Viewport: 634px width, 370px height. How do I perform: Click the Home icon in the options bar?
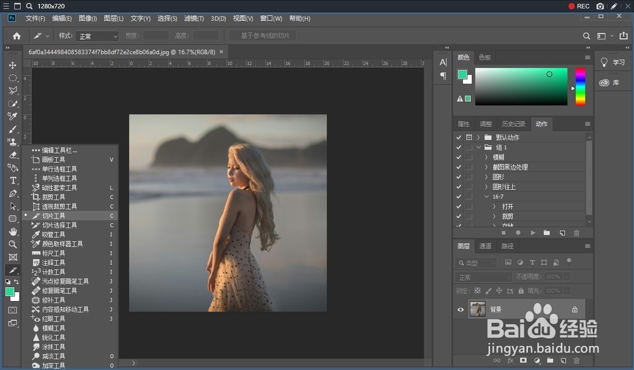click(x=16, y=36)
